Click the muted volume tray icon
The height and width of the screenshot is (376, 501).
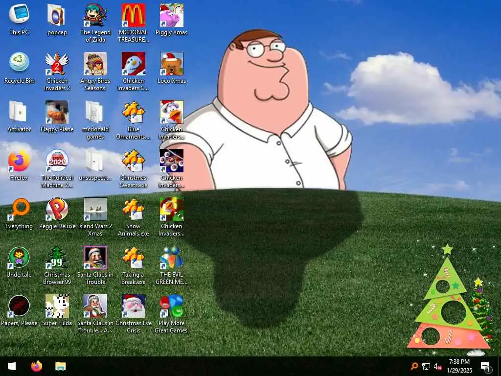[x=438, y=366]
